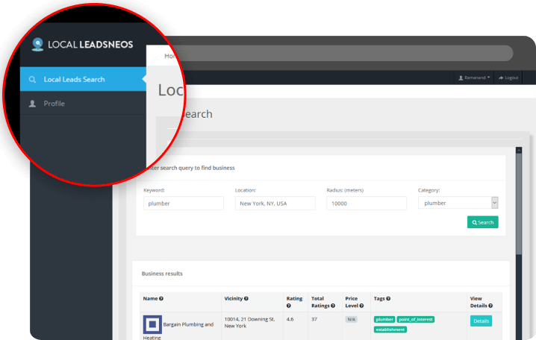This screenshot has height=340, width=536.
Task: Click the user icon next to Ramanand
Action: (461, 78)
